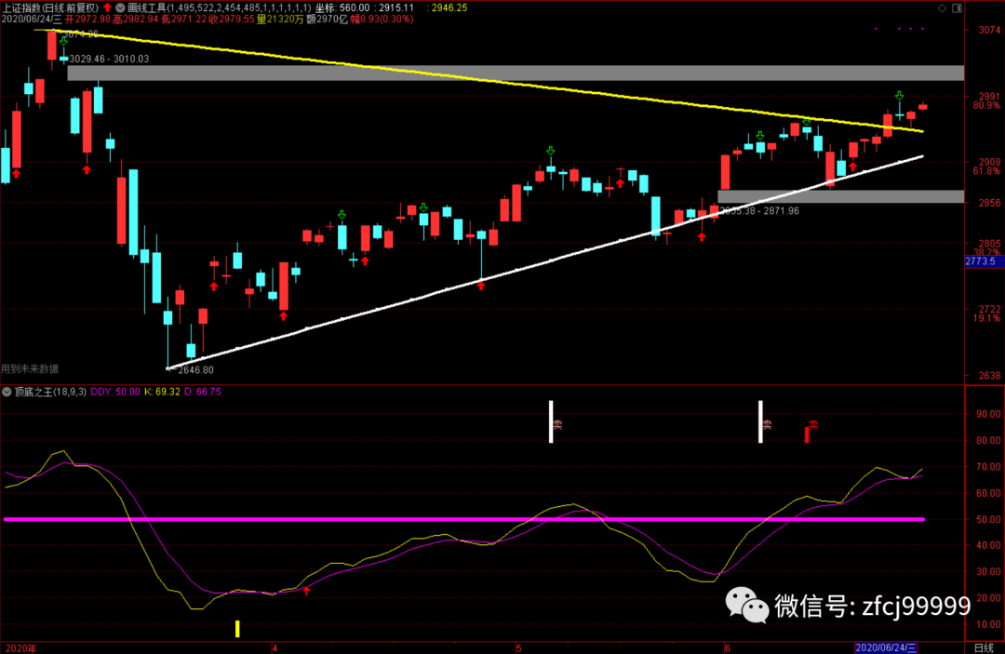Click the closing price 收2979.55 value
This screenshot has width=1005, height=654.
232,20
